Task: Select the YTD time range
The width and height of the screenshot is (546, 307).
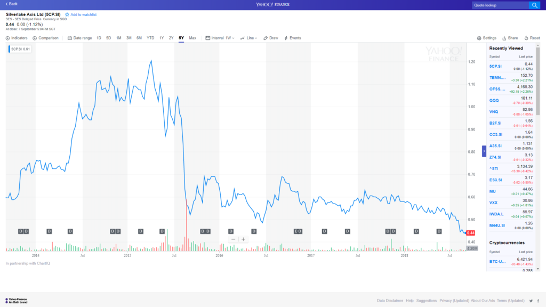Action: coord(150,38)
